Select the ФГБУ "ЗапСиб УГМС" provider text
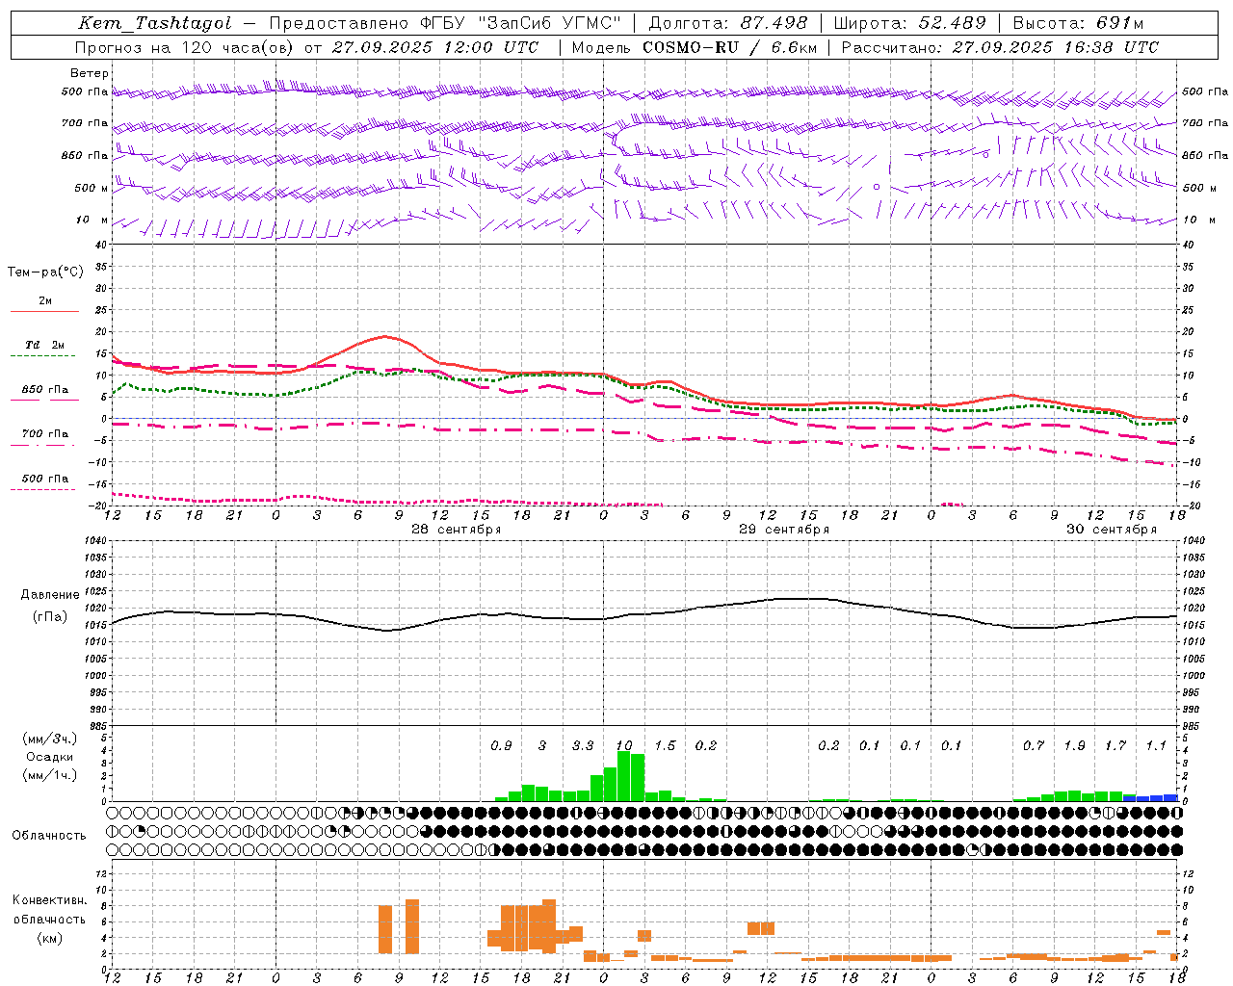This screenshot has height=986, width=1233. pyautogui.click(x=521, y=23)
